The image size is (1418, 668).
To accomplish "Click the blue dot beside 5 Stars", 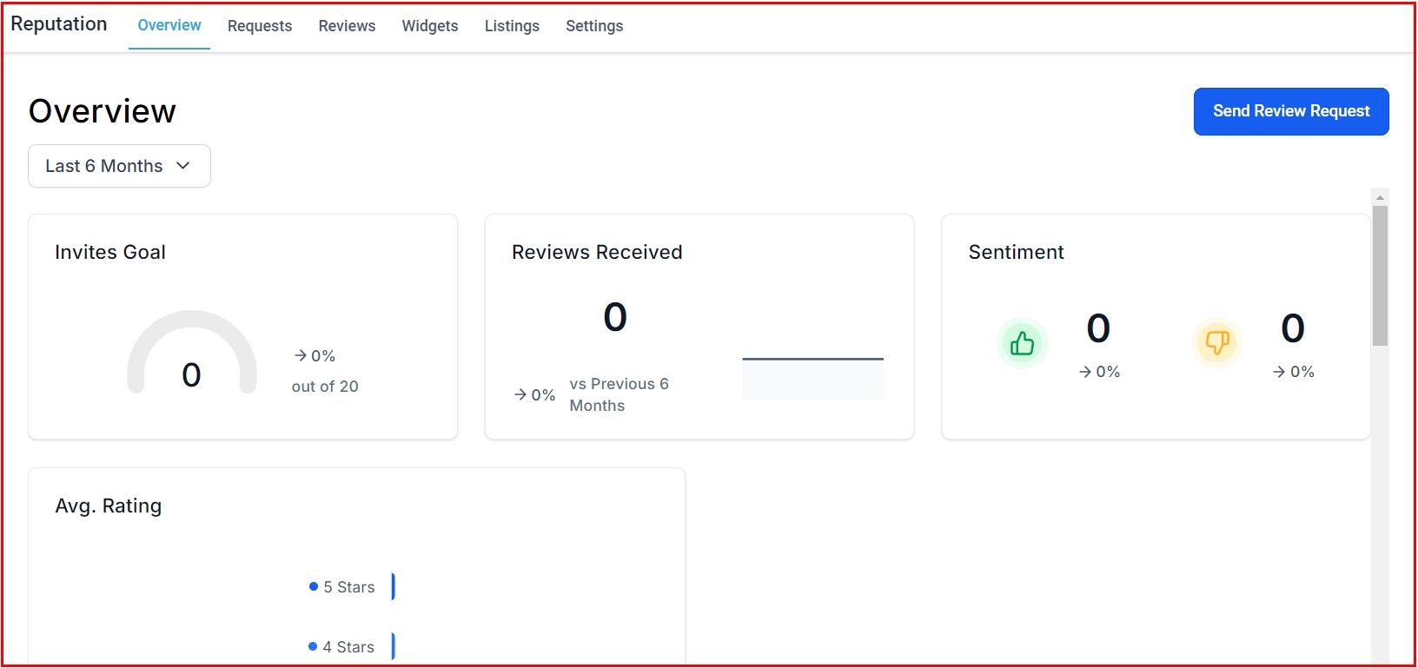I will pos(314,587).
